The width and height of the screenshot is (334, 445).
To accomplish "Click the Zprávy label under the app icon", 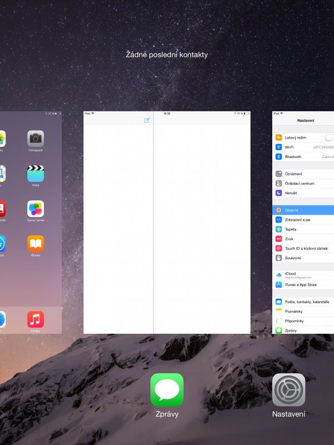I will click(166, 414).
